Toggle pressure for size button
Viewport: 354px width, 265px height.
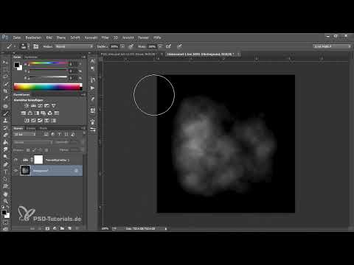click(x=179, y=46)
